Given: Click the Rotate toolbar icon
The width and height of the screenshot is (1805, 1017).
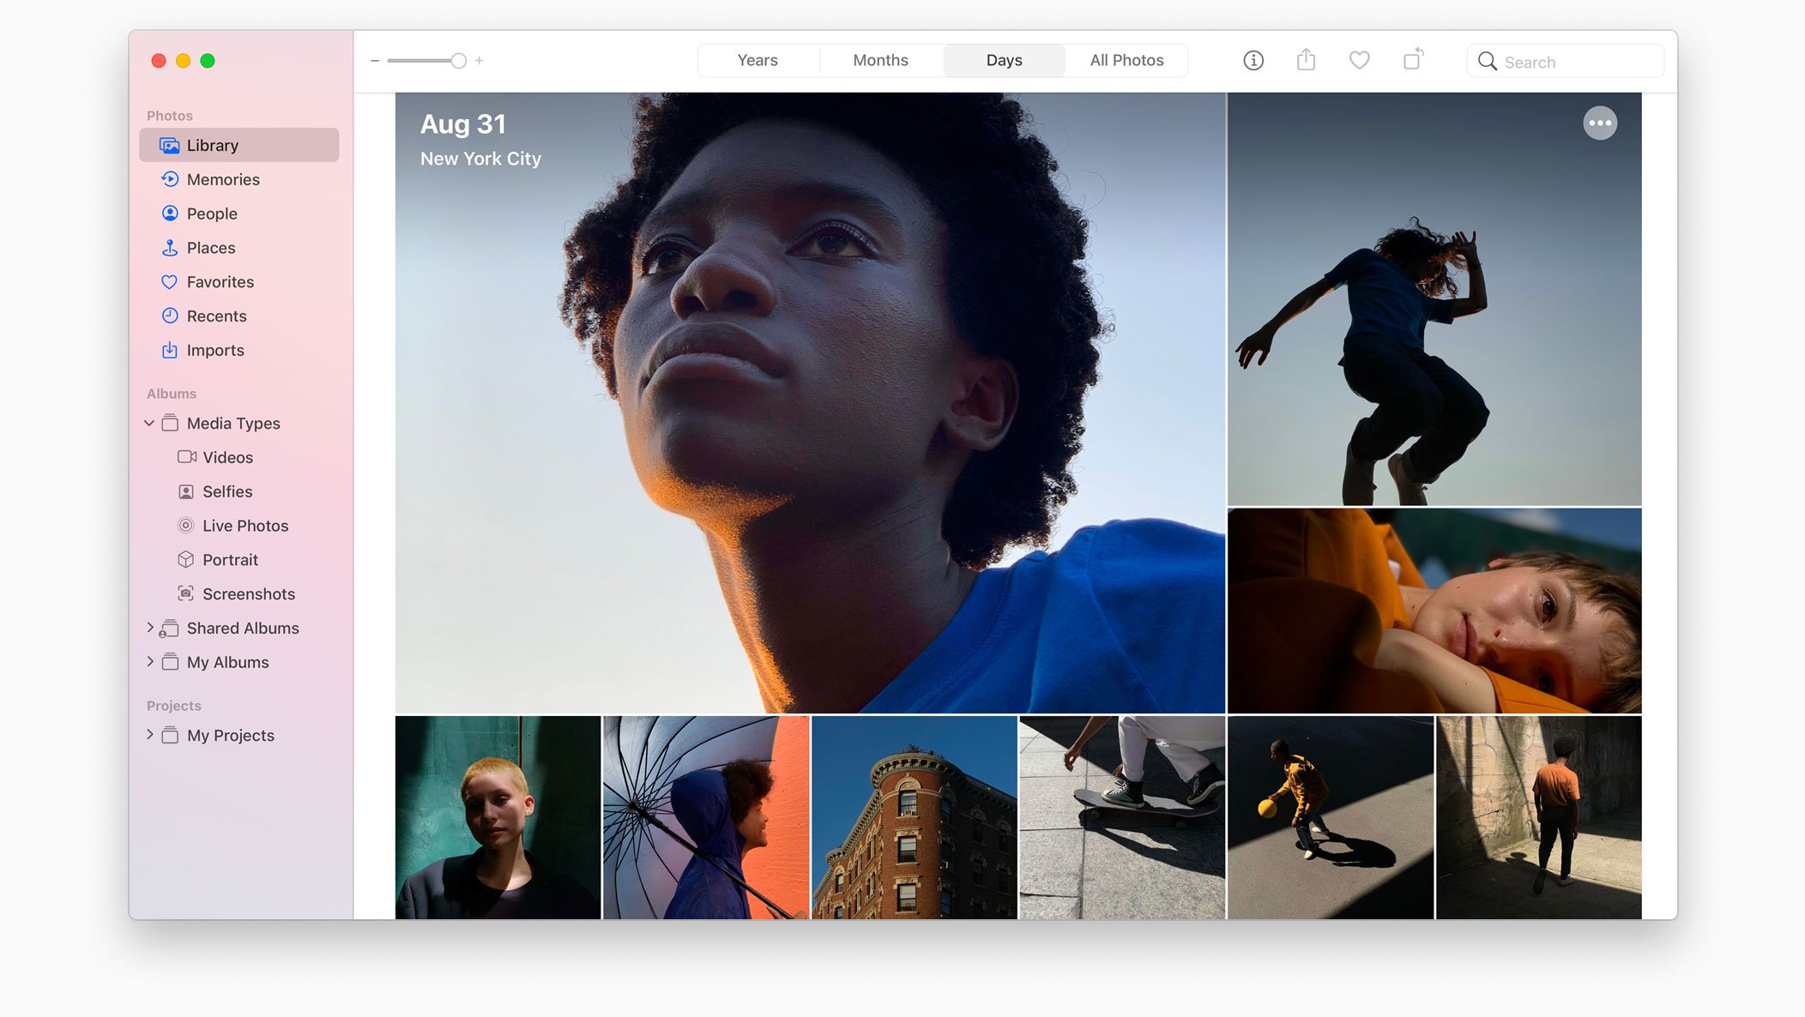Looking at the screenshot, I should coord(1413,60).
